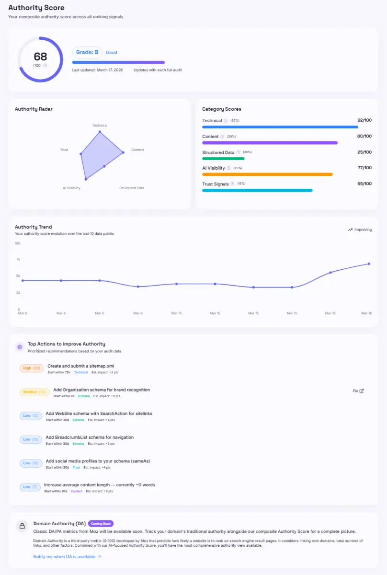Click the external link icon next to Fix
387x575 pixels.
(x=362, y=391)
